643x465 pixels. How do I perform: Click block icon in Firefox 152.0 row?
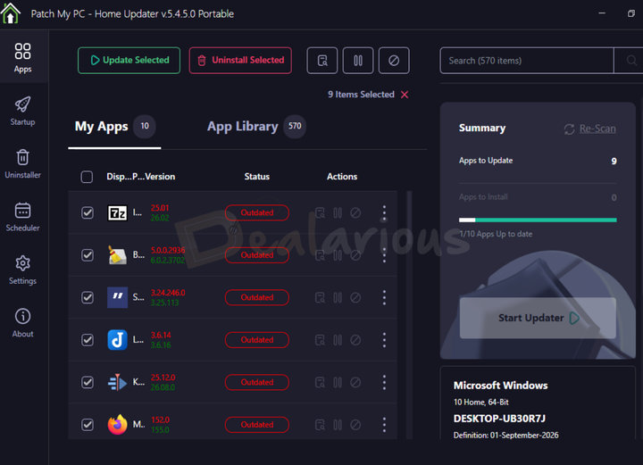[x=355, y=425]
